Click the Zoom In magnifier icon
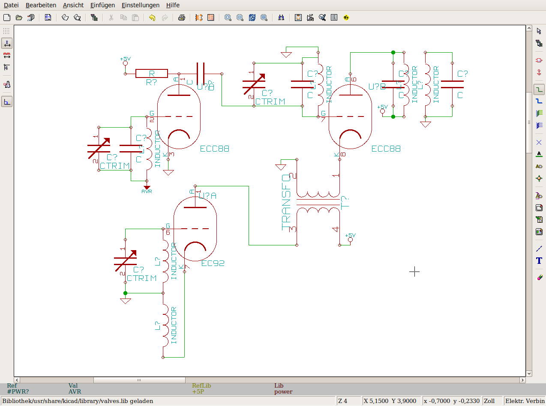The image size is (546, 406). coord(228,18)
